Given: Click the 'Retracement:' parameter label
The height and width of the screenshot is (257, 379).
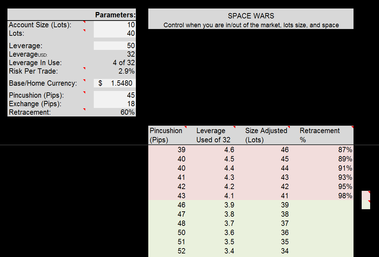Looking at the screenshot, I should coord(30,112).
